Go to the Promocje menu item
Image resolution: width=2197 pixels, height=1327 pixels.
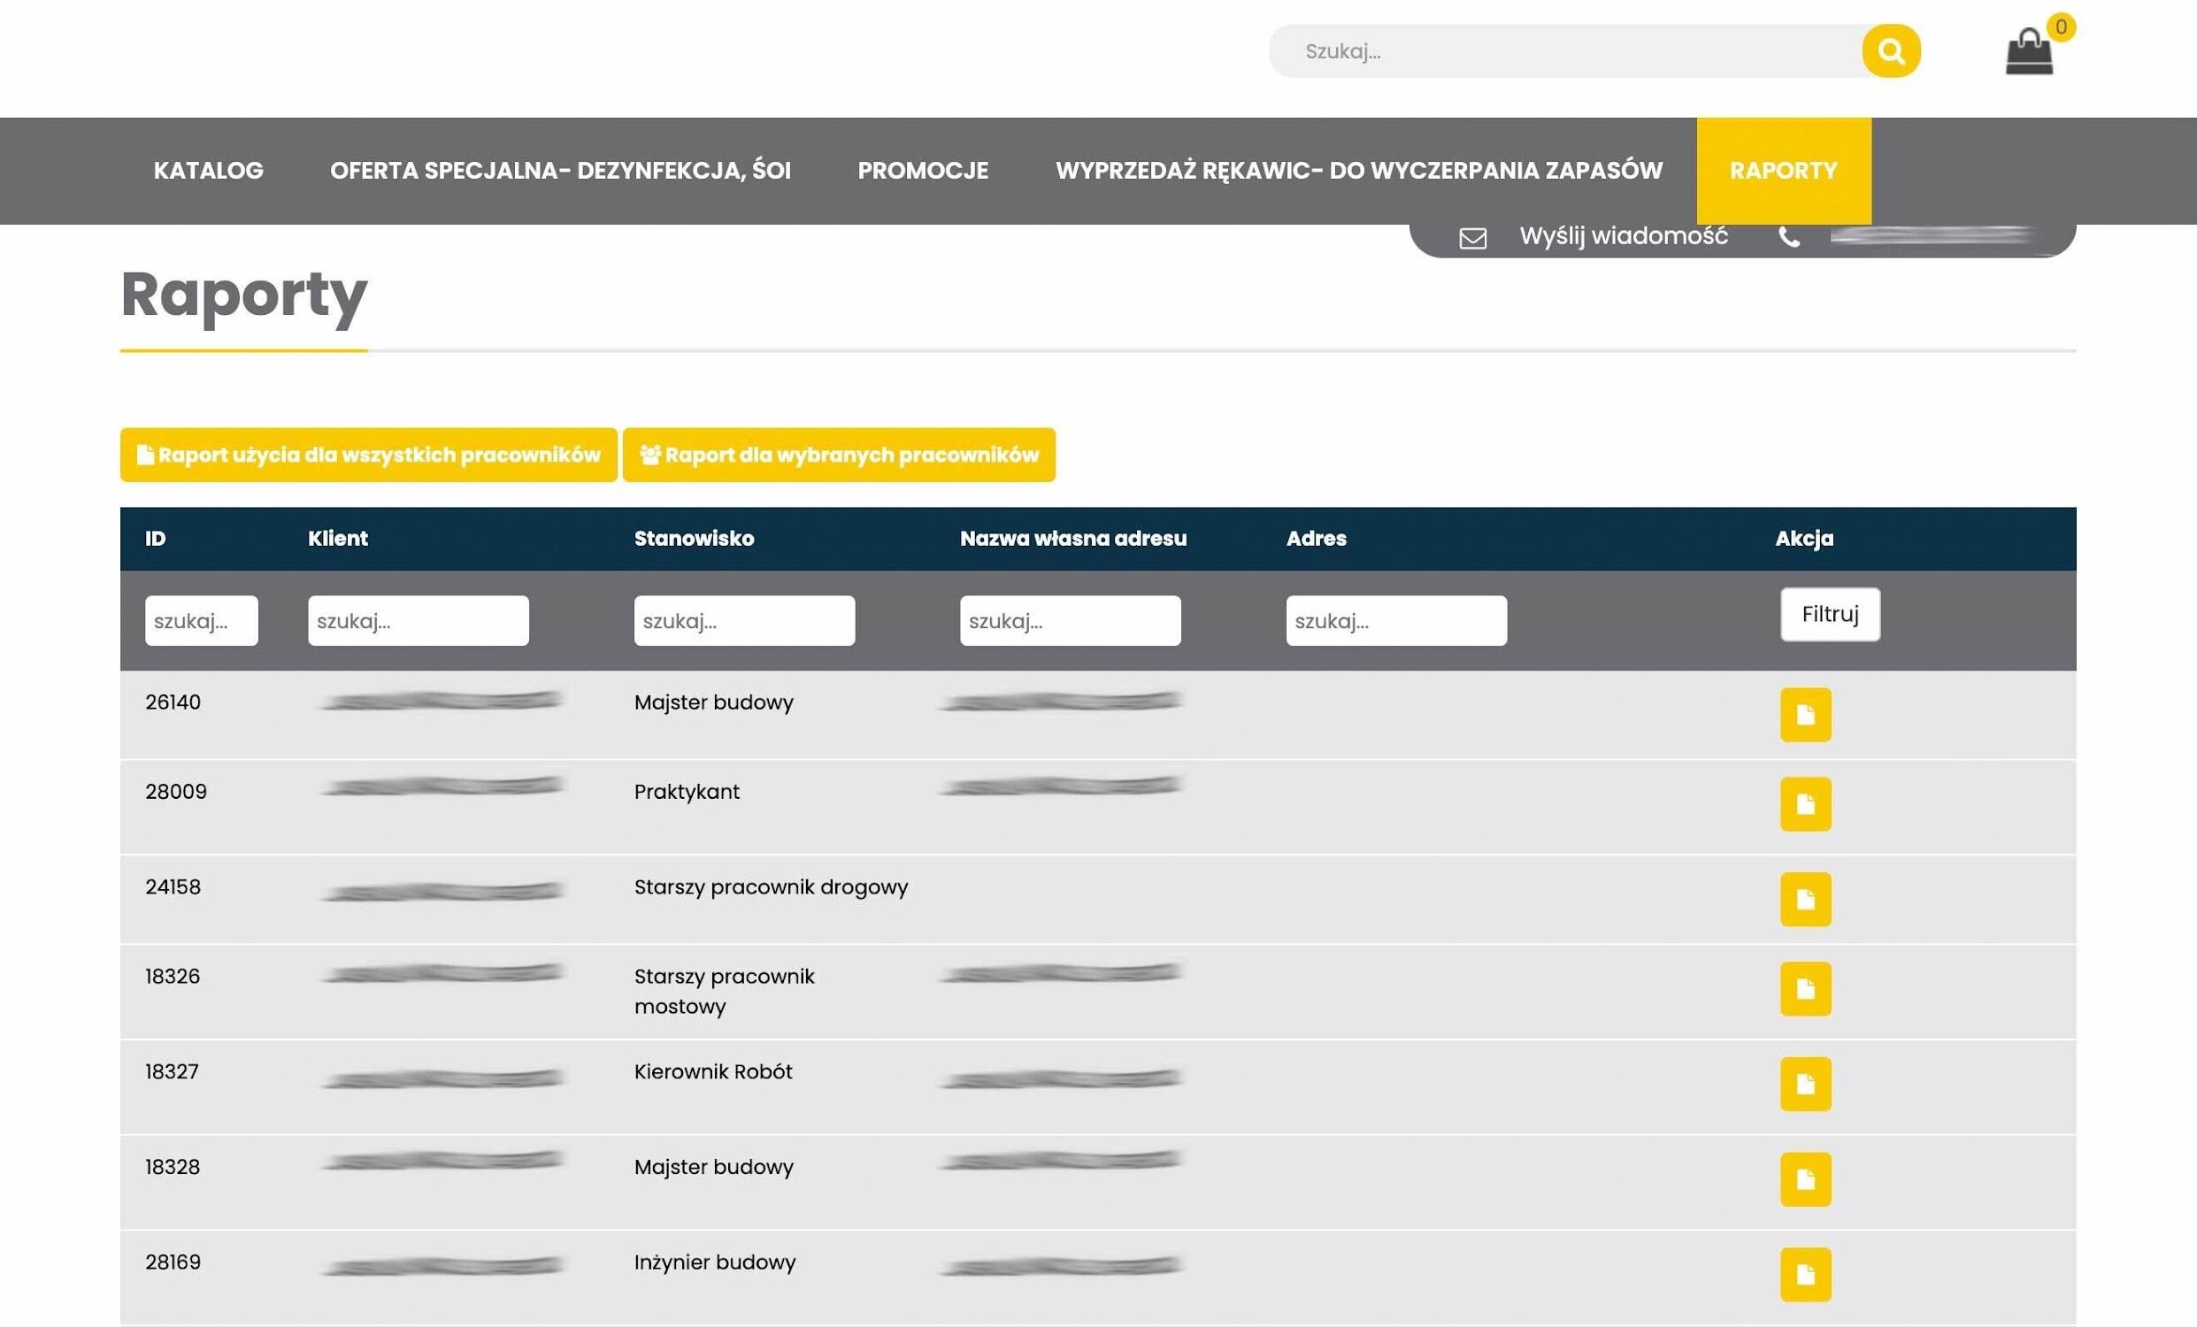[x=922, y=170]
